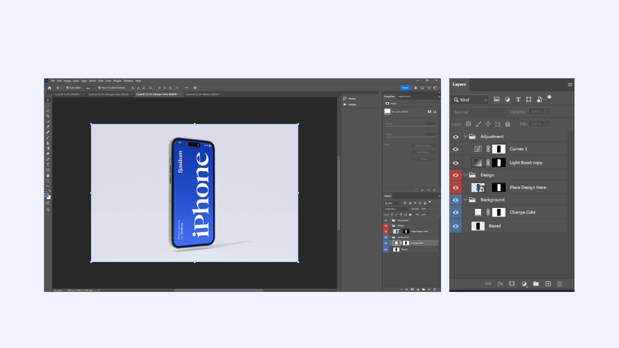Collapse the Design group in enlarged panel
The width and height of the screenshot is (619, 348).
coord(466,175)
